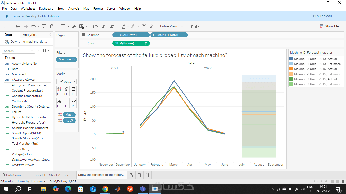Image resolution: width=346 pixels, height=194 pixels.
Task: Open the Clear Sheet dropdown arrow
Action: [x=87, y=26]
